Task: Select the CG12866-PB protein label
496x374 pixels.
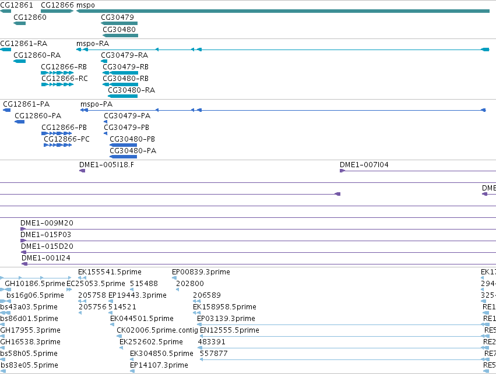Action: 64,128
